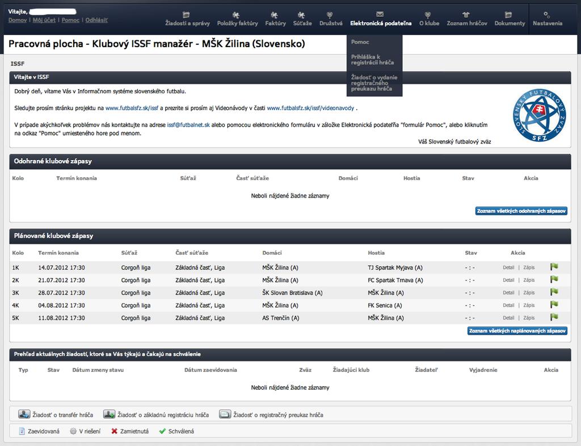Open the www.futbalsfz.sk/issf/videonavody link
The height and width of the screenshot is (446, 581).
310,108
